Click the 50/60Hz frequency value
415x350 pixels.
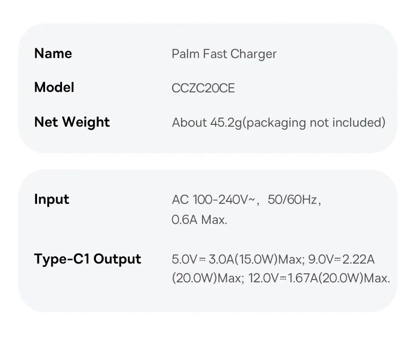point(292,200)
